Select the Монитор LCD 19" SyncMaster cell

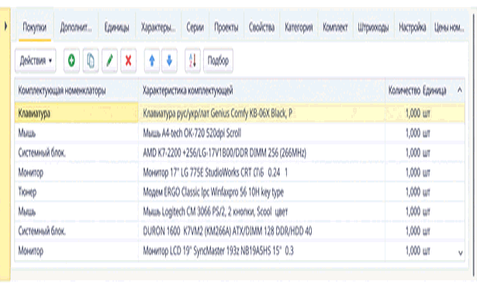pos(261,251)
